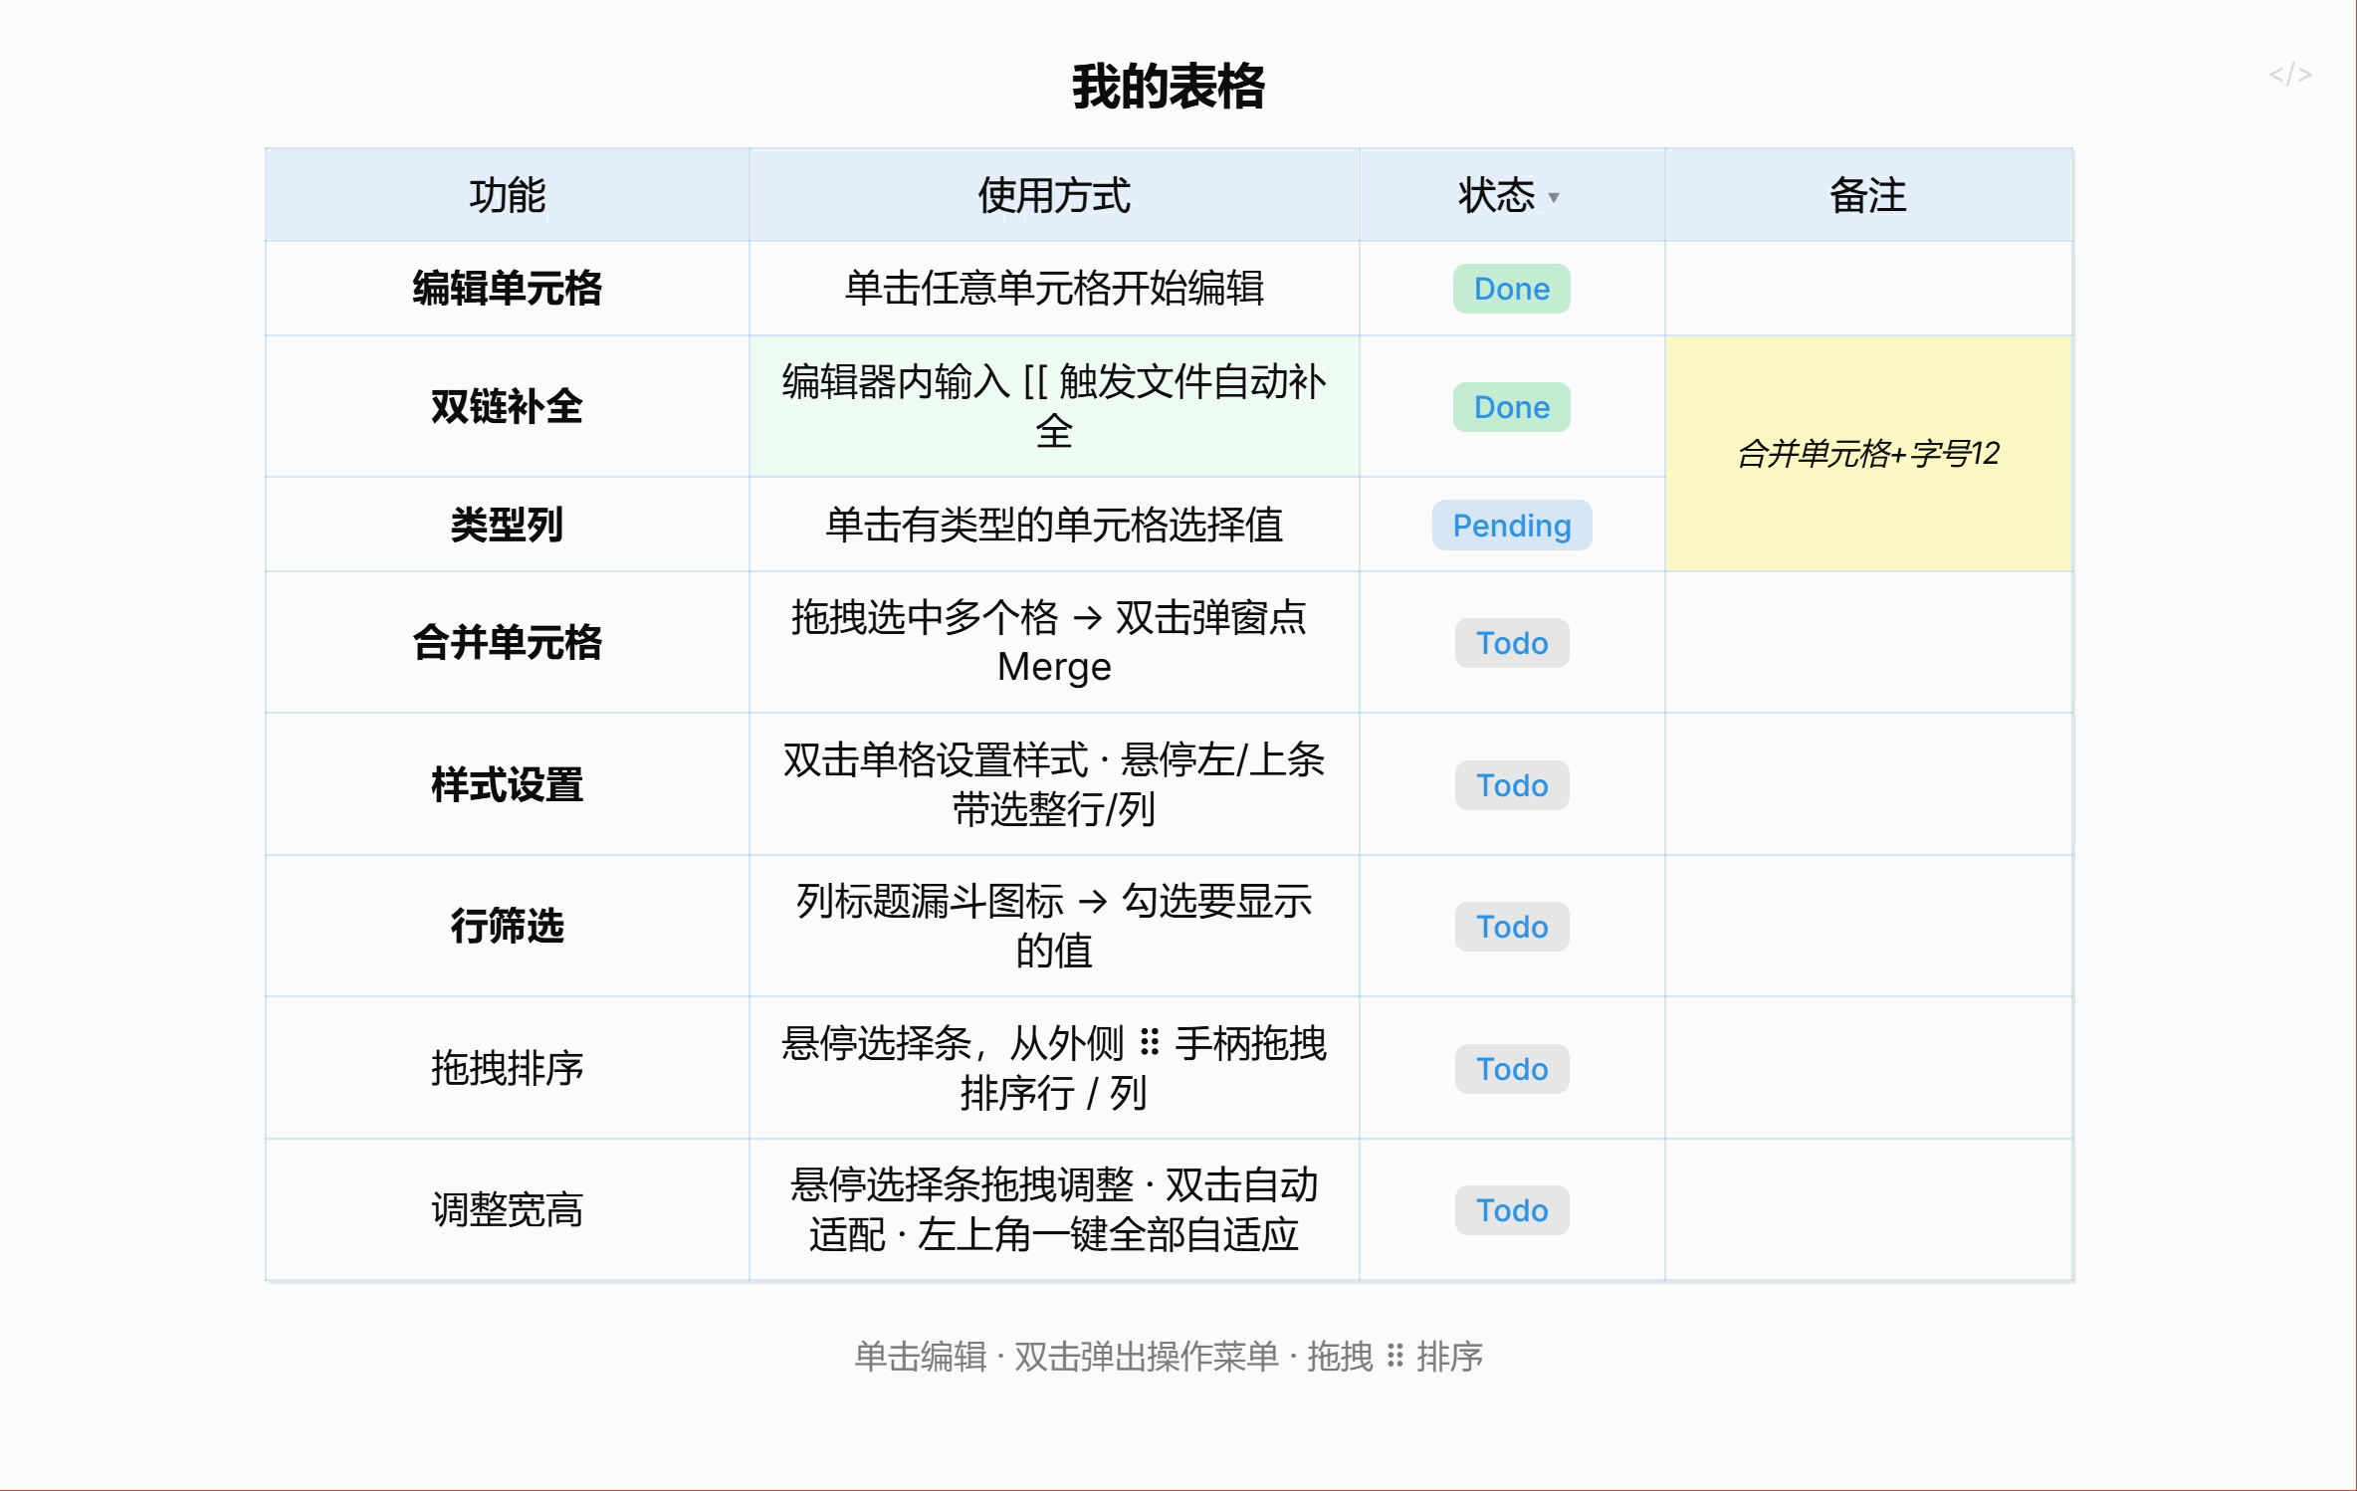The height and width of the screenshot is (1491, 2357).
Task: Click the green 编辑器内输入 [[ cell
Action: pos(1054,406)
